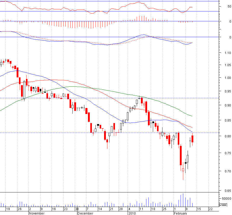Click the x1000 volume multiplier label
The width and height of the screenshot is (232, 215).
(223, 205)
